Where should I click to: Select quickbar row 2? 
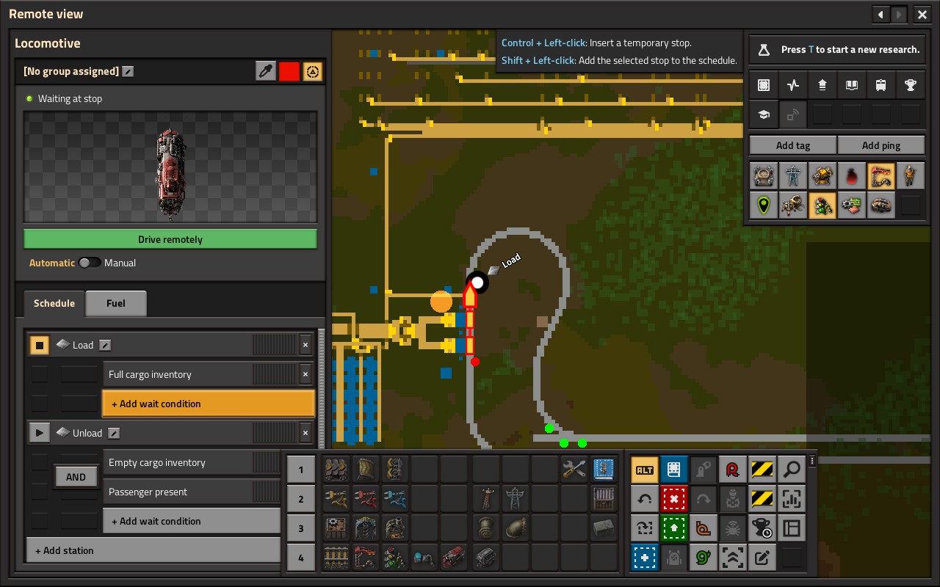[301, 499]
